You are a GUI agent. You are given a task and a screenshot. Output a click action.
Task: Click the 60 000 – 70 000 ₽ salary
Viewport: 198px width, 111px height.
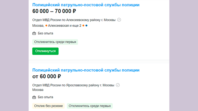[54, 11]
